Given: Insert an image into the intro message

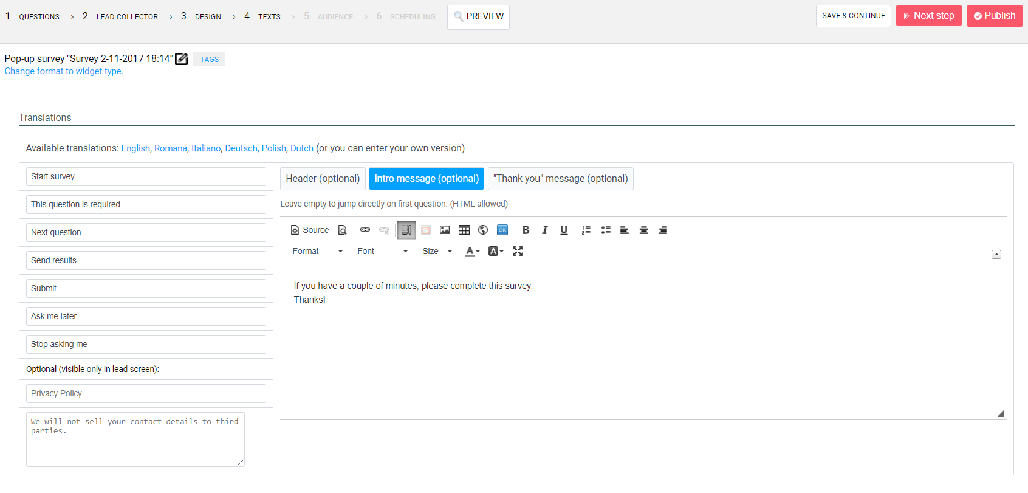Looking at the screenshot, I should click(445, 230).
